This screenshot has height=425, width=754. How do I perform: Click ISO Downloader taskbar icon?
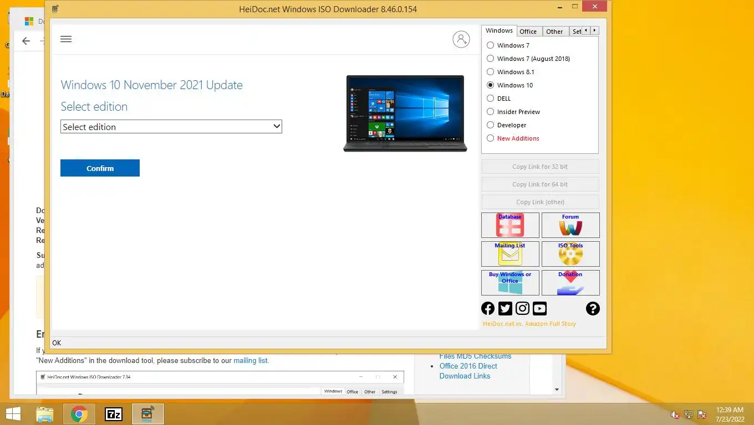click(148, 414)
